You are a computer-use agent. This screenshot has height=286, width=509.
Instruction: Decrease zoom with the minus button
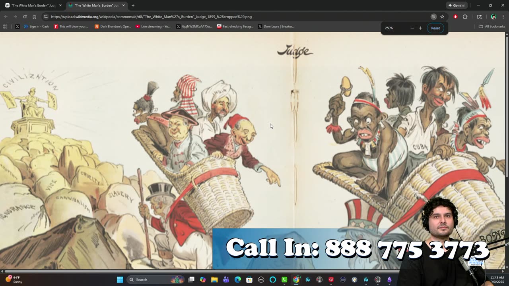click(412, 28)
